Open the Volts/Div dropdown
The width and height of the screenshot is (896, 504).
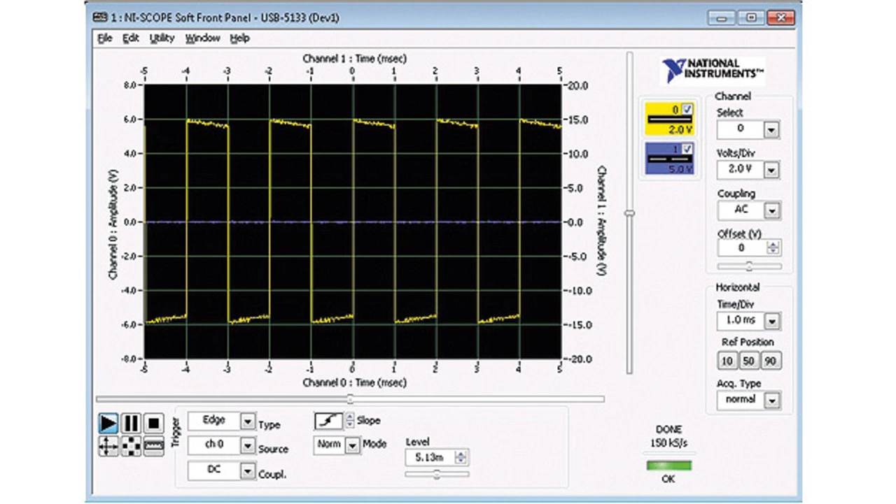(771, 170)
